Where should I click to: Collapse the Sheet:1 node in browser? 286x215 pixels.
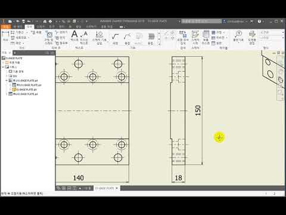pyautogui.click(x=3, y=67)
